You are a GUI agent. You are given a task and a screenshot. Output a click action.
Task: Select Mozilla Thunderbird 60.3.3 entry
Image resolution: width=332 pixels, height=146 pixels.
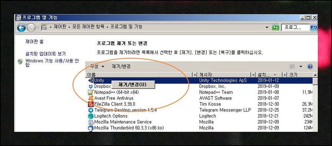coord(129,128)
